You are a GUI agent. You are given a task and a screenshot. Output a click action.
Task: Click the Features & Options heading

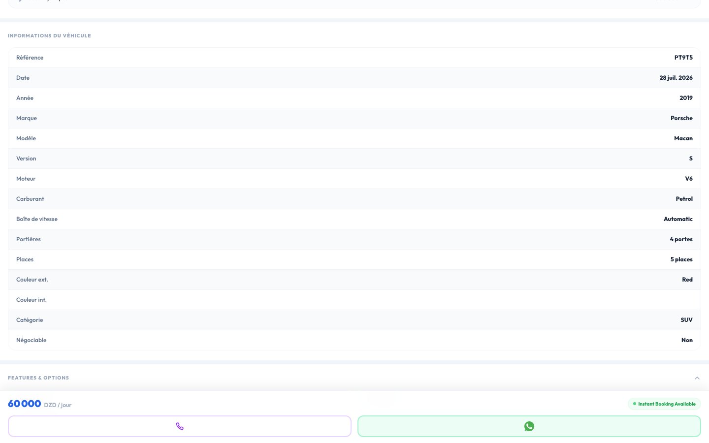[38, 378]
